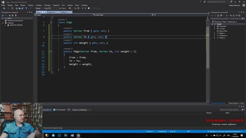
Task: Click the editor vertical scrollbar thumb
Action: pyautogui.click(x=208, y=48)
